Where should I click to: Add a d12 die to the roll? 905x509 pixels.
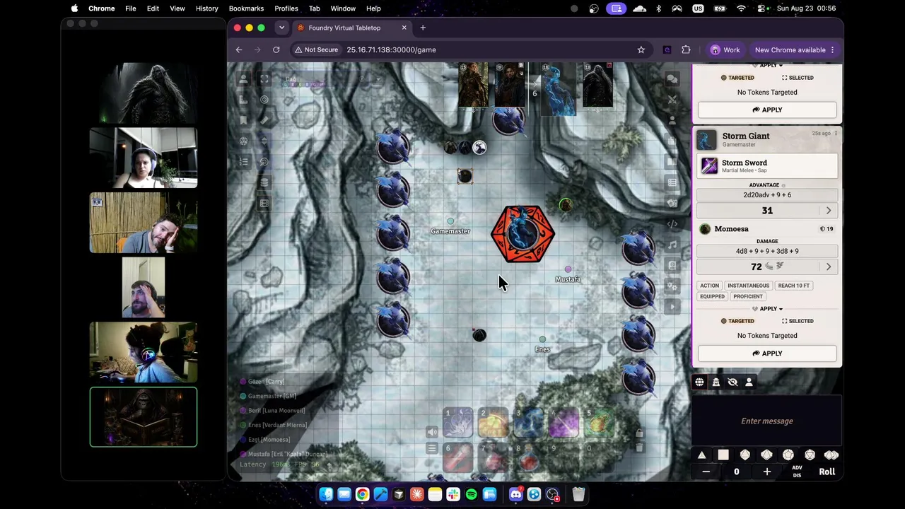[788, 455]
